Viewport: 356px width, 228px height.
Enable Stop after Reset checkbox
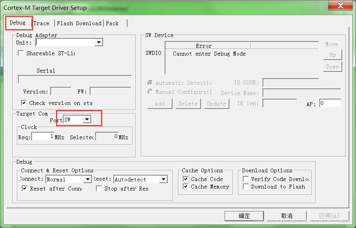[99, 189]
